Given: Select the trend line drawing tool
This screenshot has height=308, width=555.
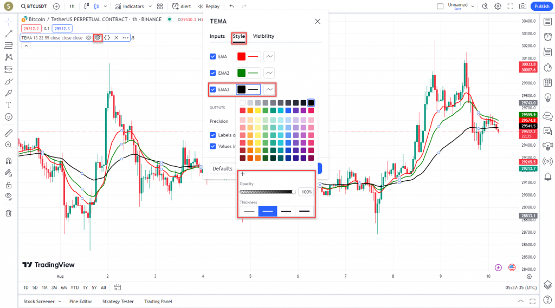Looking at the screenshot, I should [9, 34].
